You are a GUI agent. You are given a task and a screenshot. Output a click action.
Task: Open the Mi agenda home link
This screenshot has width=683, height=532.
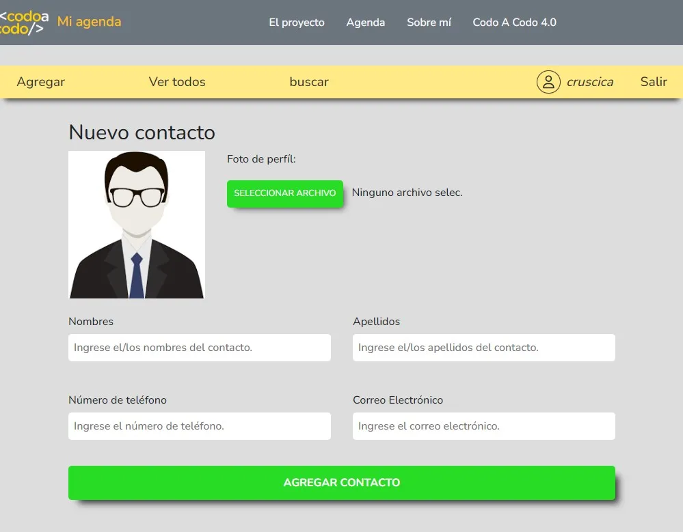(89, 22)
